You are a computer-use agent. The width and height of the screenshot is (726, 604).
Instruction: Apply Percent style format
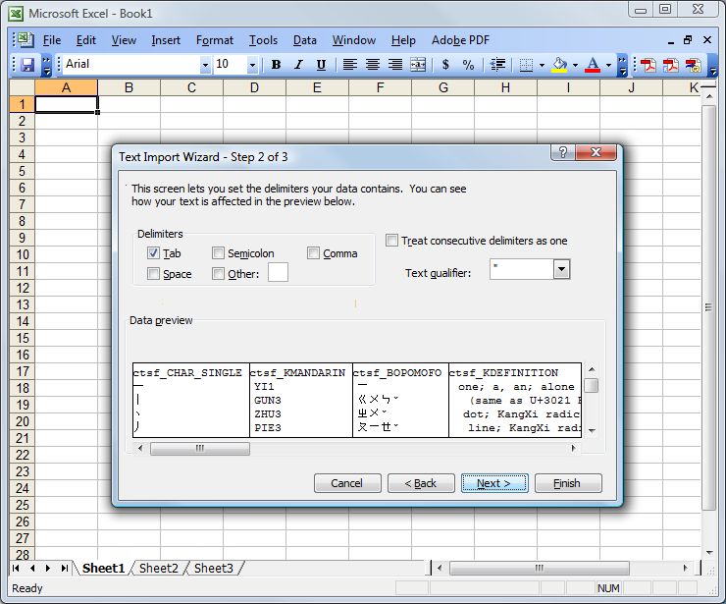click(468, 65)
